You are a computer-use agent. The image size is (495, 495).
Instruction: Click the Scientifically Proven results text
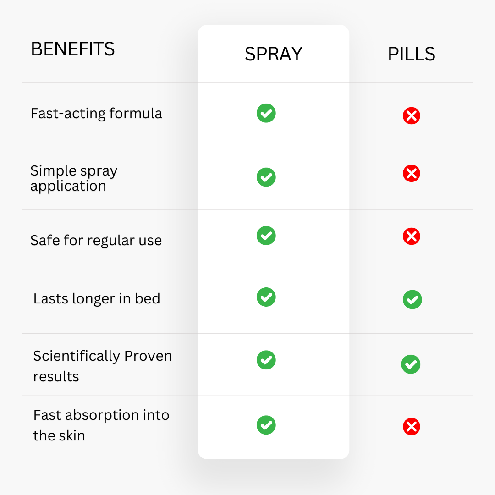pos(103,366)
